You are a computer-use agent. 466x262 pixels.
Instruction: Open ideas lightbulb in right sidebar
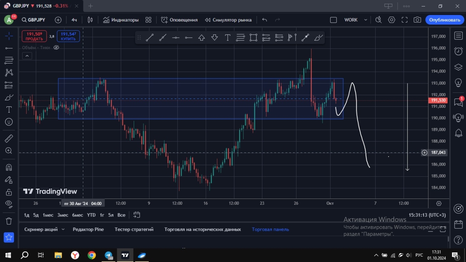[458, 83]
